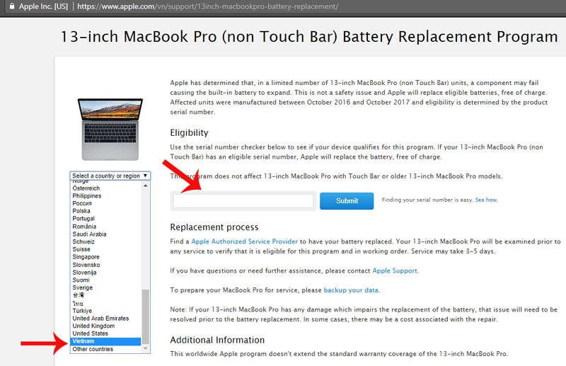Follow the Apple Support link
The image size is (566, 366).
click(395, 271)
